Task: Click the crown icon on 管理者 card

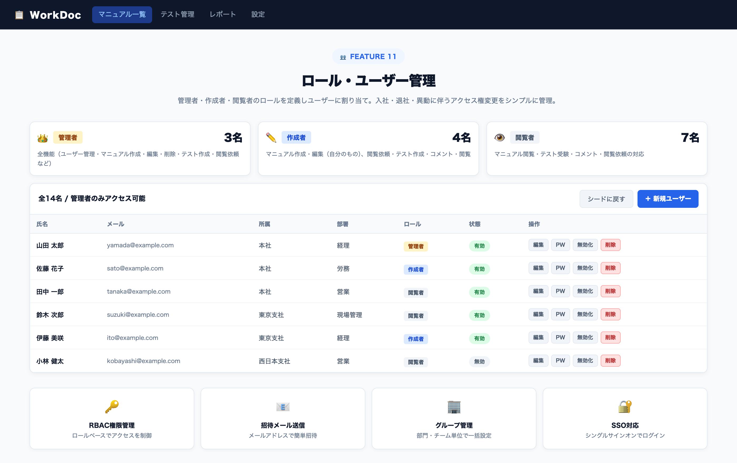Action: tap(43, 138)
